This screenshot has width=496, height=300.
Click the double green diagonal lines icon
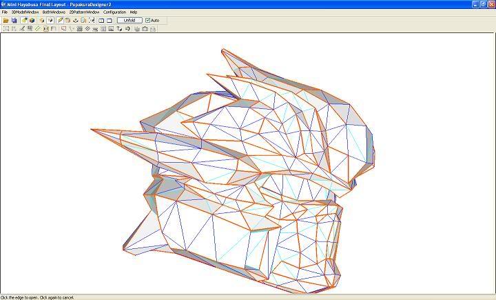click(x=38, y=29)
